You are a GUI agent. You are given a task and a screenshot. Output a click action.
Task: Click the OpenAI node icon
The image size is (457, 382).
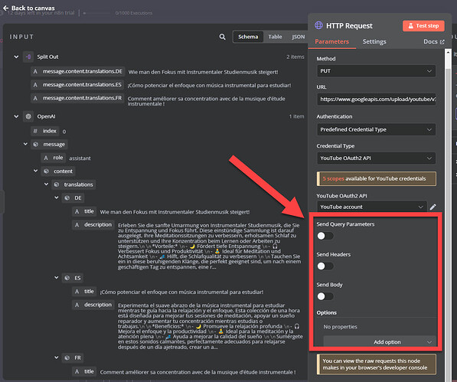[28, 116]
